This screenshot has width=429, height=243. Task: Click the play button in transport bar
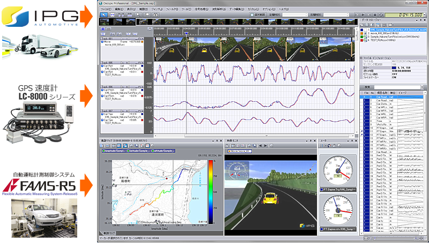coord(363,15)
